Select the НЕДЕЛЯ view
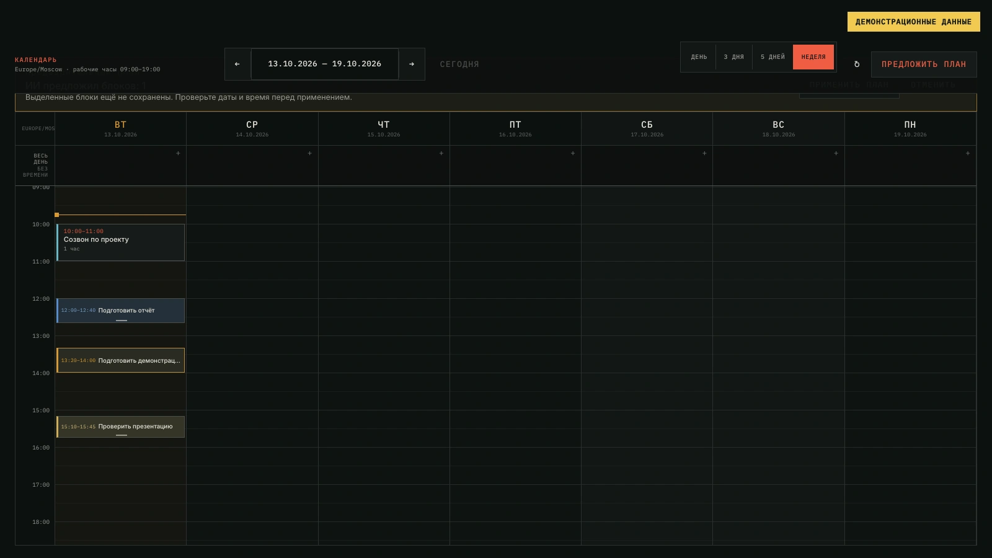The height and width of the screenshot is (558, 992). point(813,57)
